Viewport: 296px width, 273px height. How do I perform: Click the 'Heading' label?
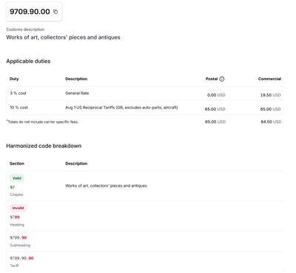click(17, 225)
